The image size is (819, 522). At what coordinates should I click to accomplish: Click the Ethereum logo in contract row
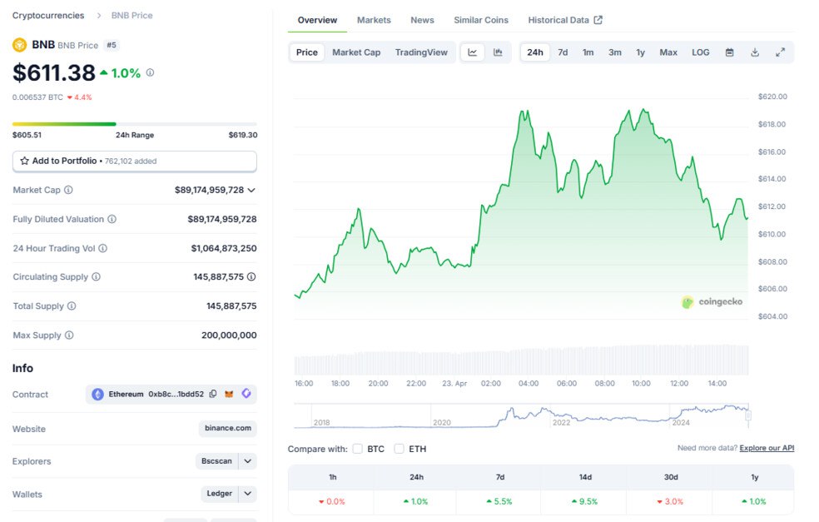[x=97, y=394]
